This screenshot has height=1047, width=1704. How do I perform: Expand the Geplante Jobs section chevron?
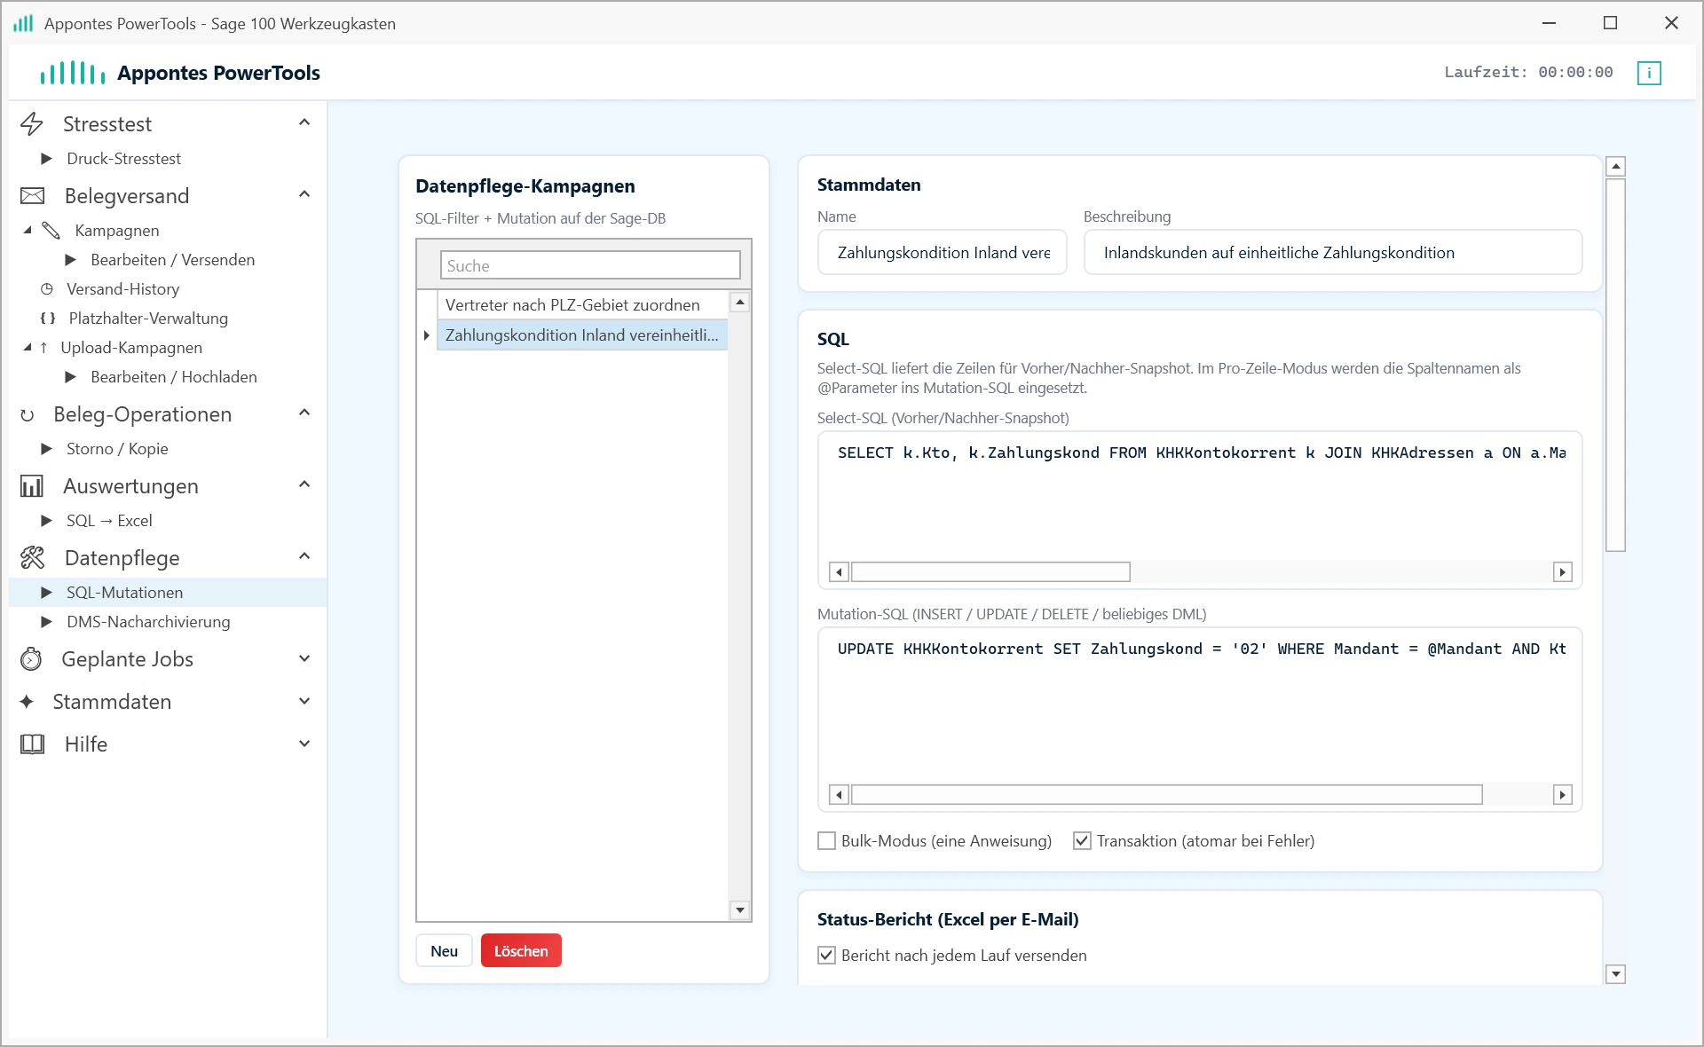(x=304, y=658)
